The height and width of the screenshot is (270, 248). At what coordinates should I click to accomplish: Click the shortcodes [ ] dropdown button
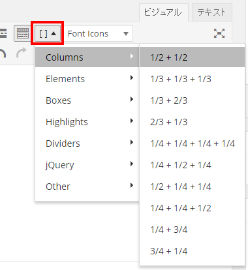pos(48,33)
